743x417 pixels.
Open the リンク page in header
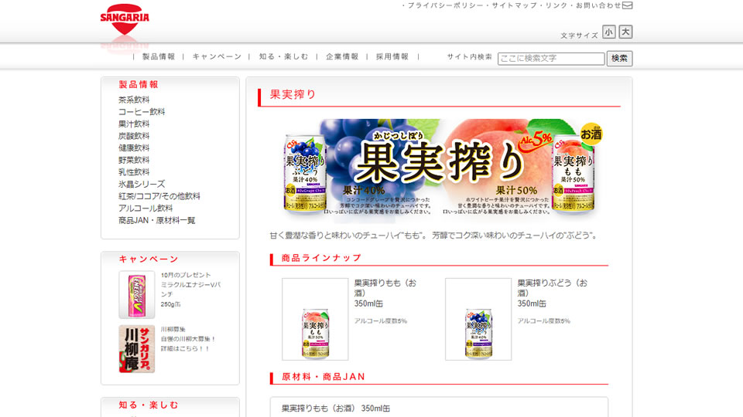tap(556, 5)
